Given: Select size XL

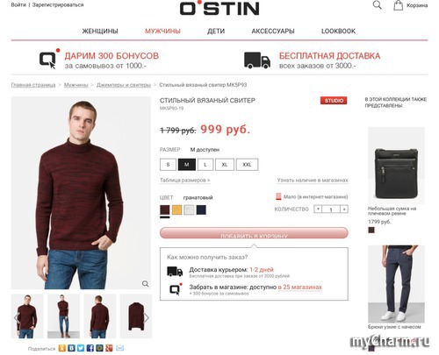Looking at the screenshot, I should 225,165.
